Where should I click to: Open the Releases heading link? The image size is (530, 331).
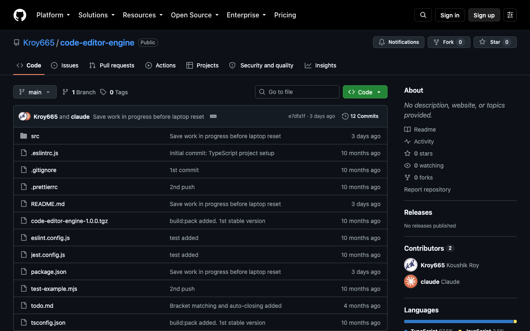click(x=418, y=212)
